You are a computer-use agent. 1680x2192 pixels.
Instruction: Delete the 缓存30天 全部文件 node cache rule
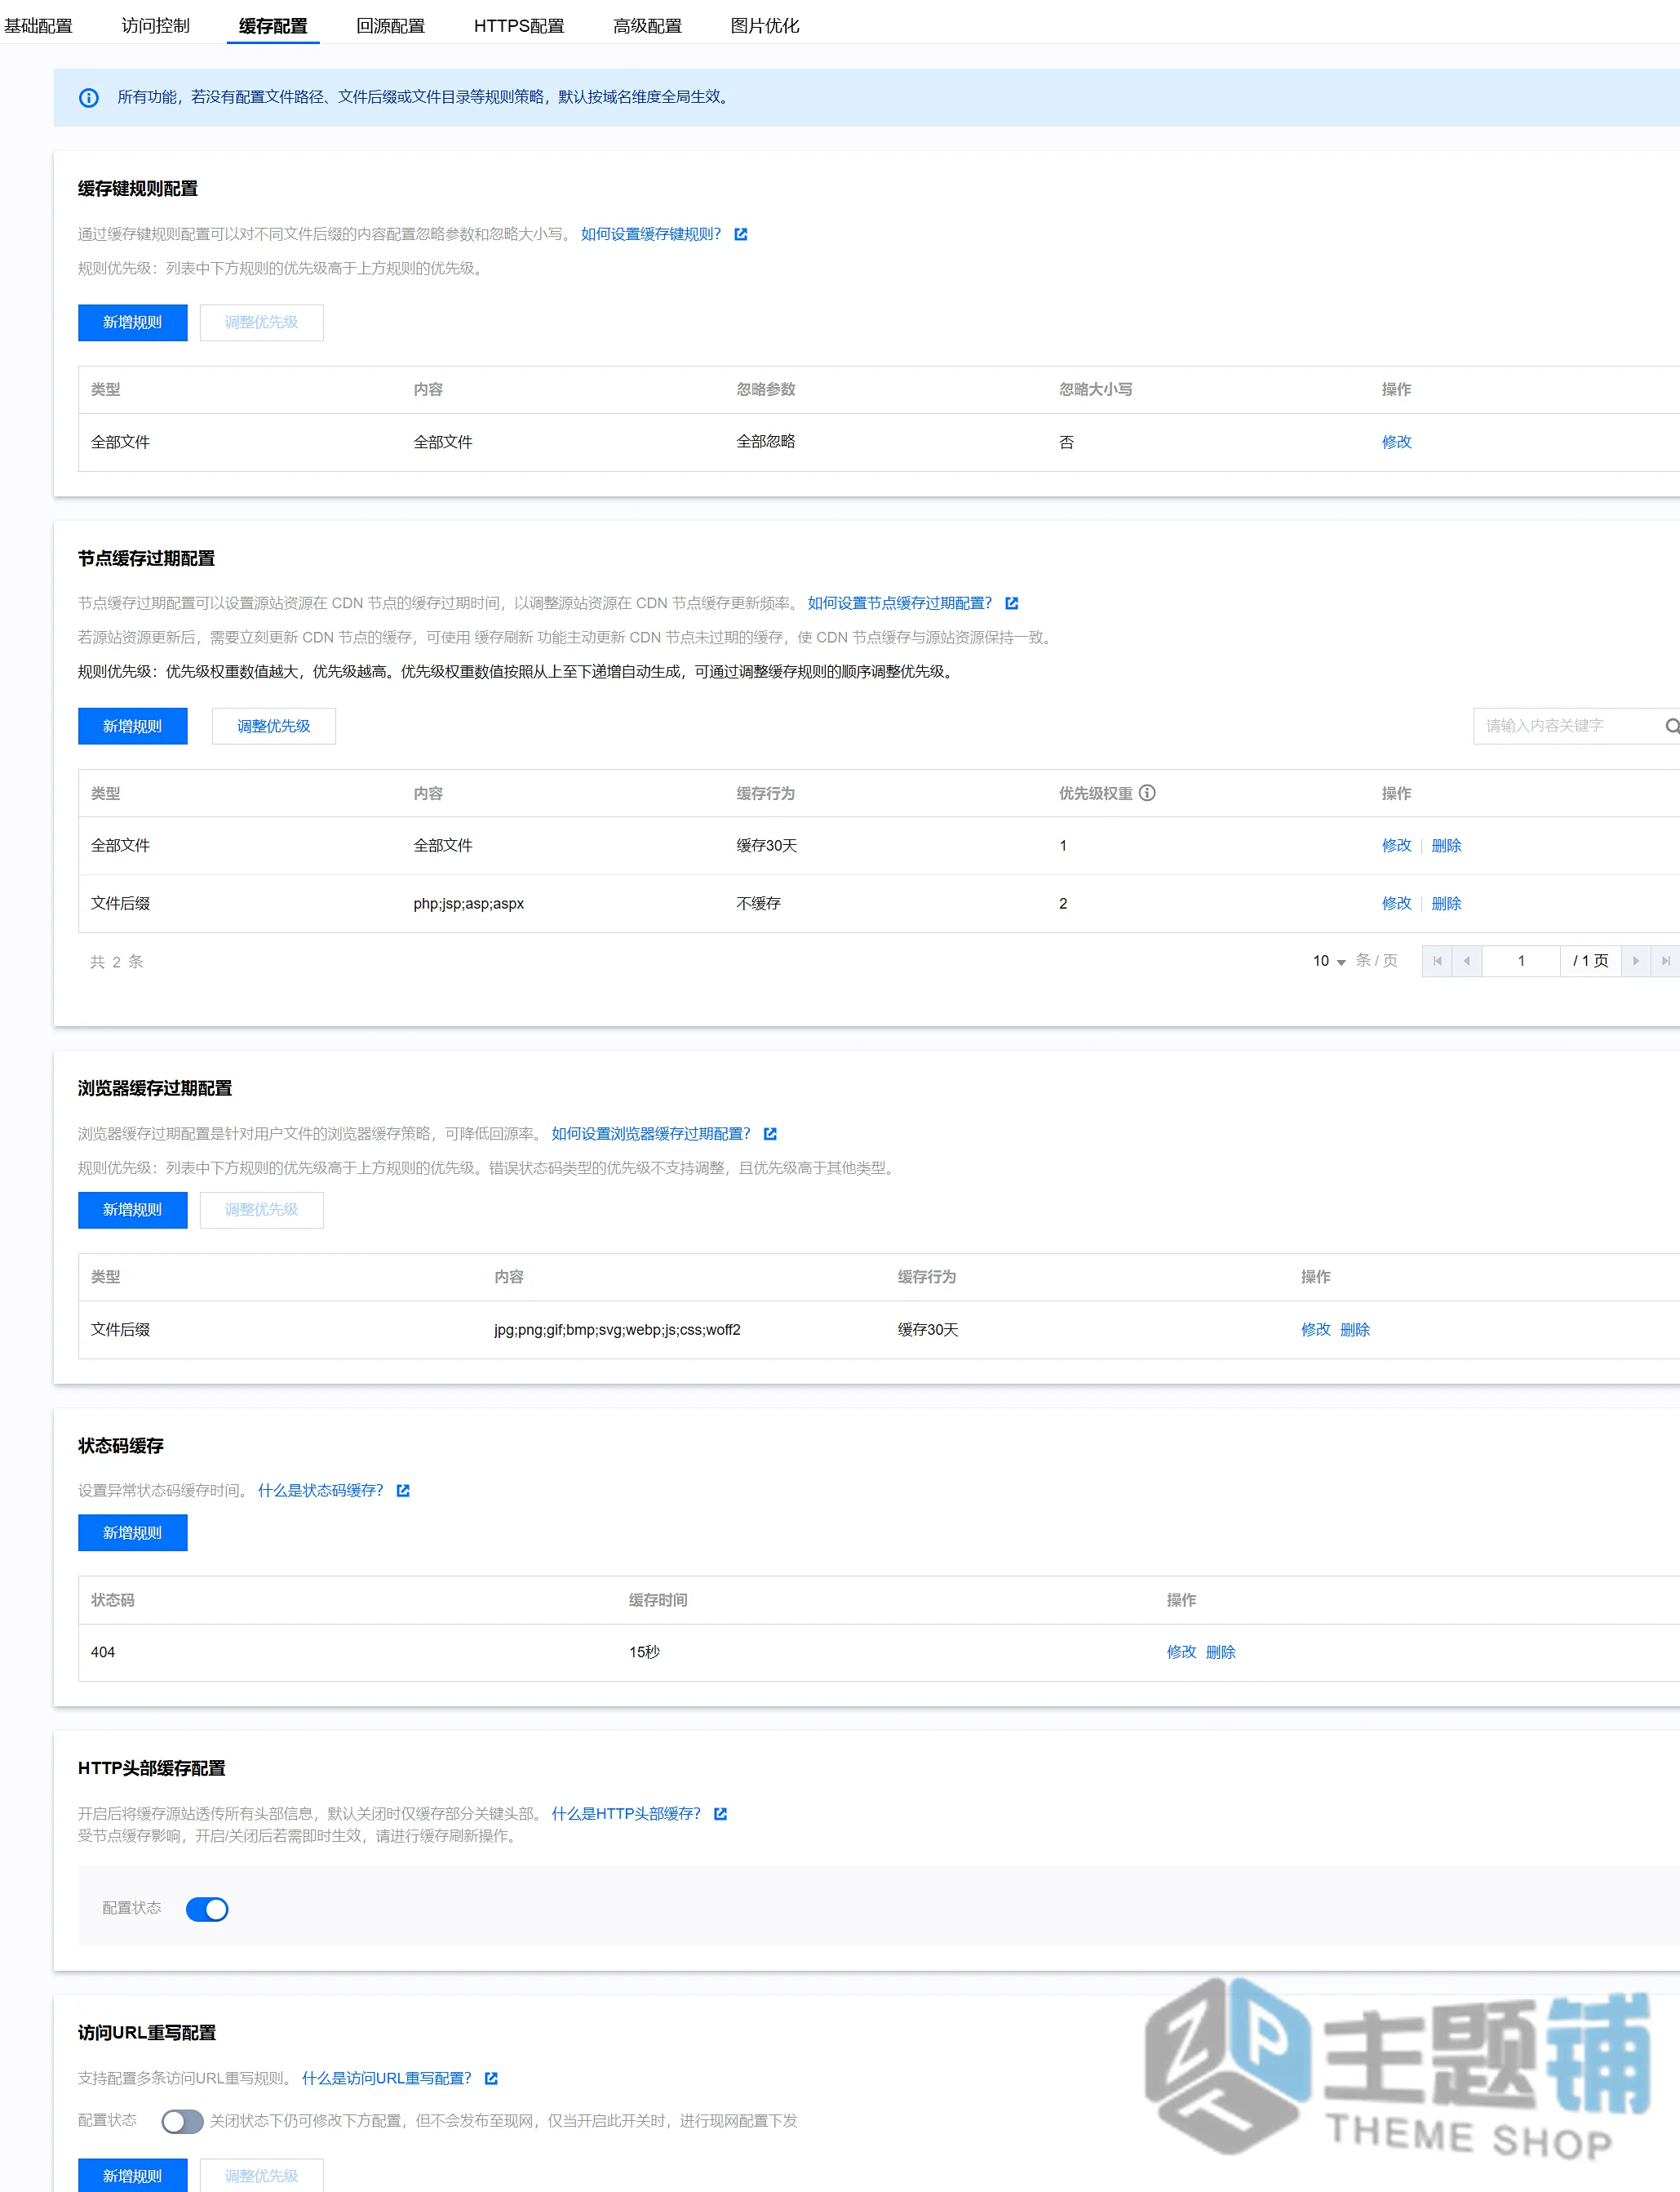click(1446, 846)
